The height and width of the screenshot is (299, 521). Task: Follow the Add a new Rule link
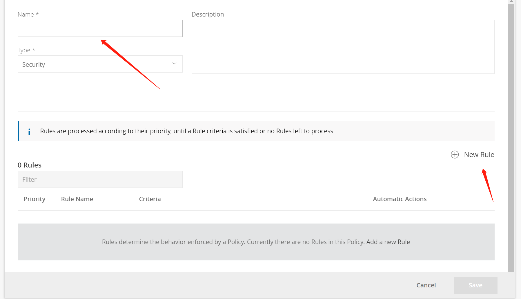(388, 242)
